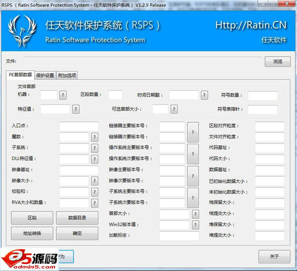Click the 区段数量 input field
Screen dimensions: 297x271
(x=115, y=95)
